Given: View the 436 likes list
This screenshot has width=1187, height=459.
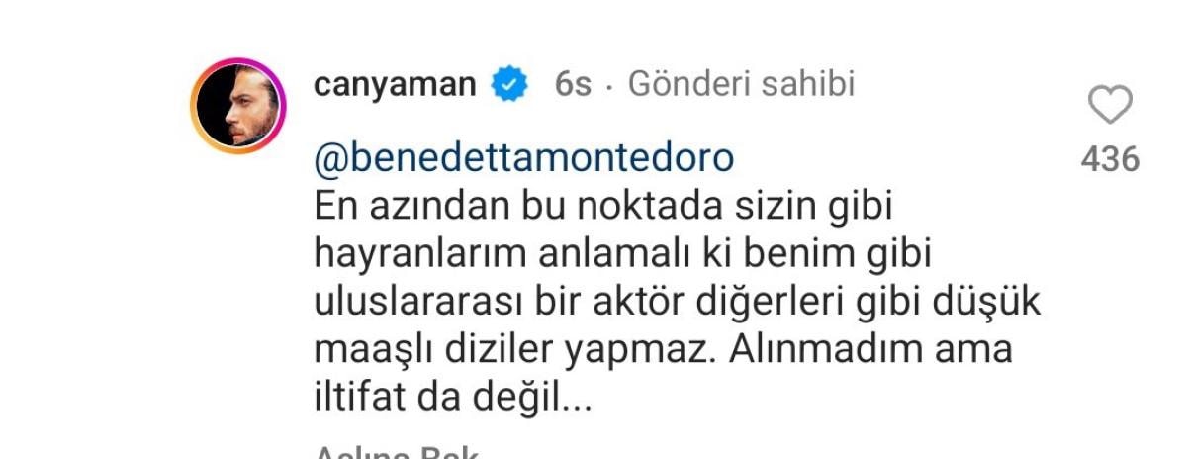Looking at the screenshot, I should 1110,158.
